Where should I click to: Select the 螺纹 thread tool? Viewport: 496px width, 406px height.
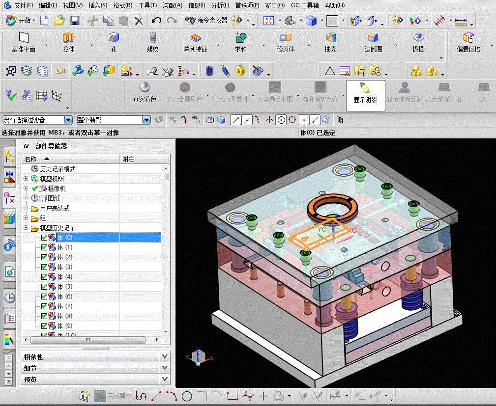pos(152,42)
